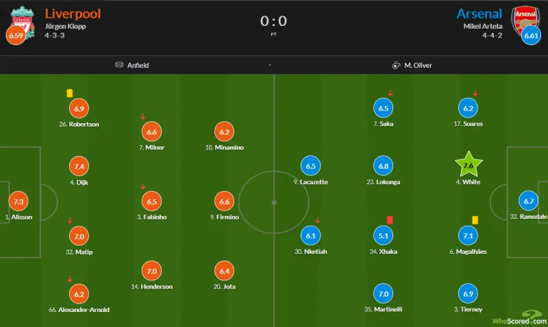This screenshot has height=327, width=548.
Task: Click Robertson's yellow card icon
Action: (x=70, y=93)
